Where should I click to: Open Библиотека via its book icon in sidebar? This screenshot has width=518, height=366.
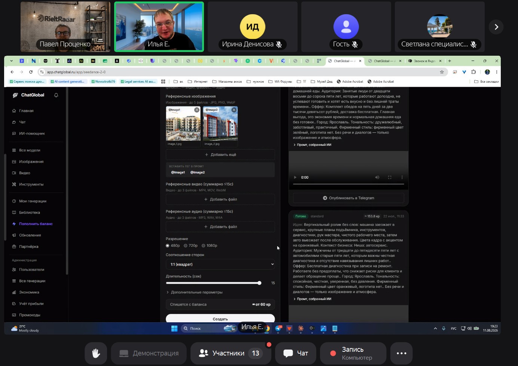[x=14, y=213]
